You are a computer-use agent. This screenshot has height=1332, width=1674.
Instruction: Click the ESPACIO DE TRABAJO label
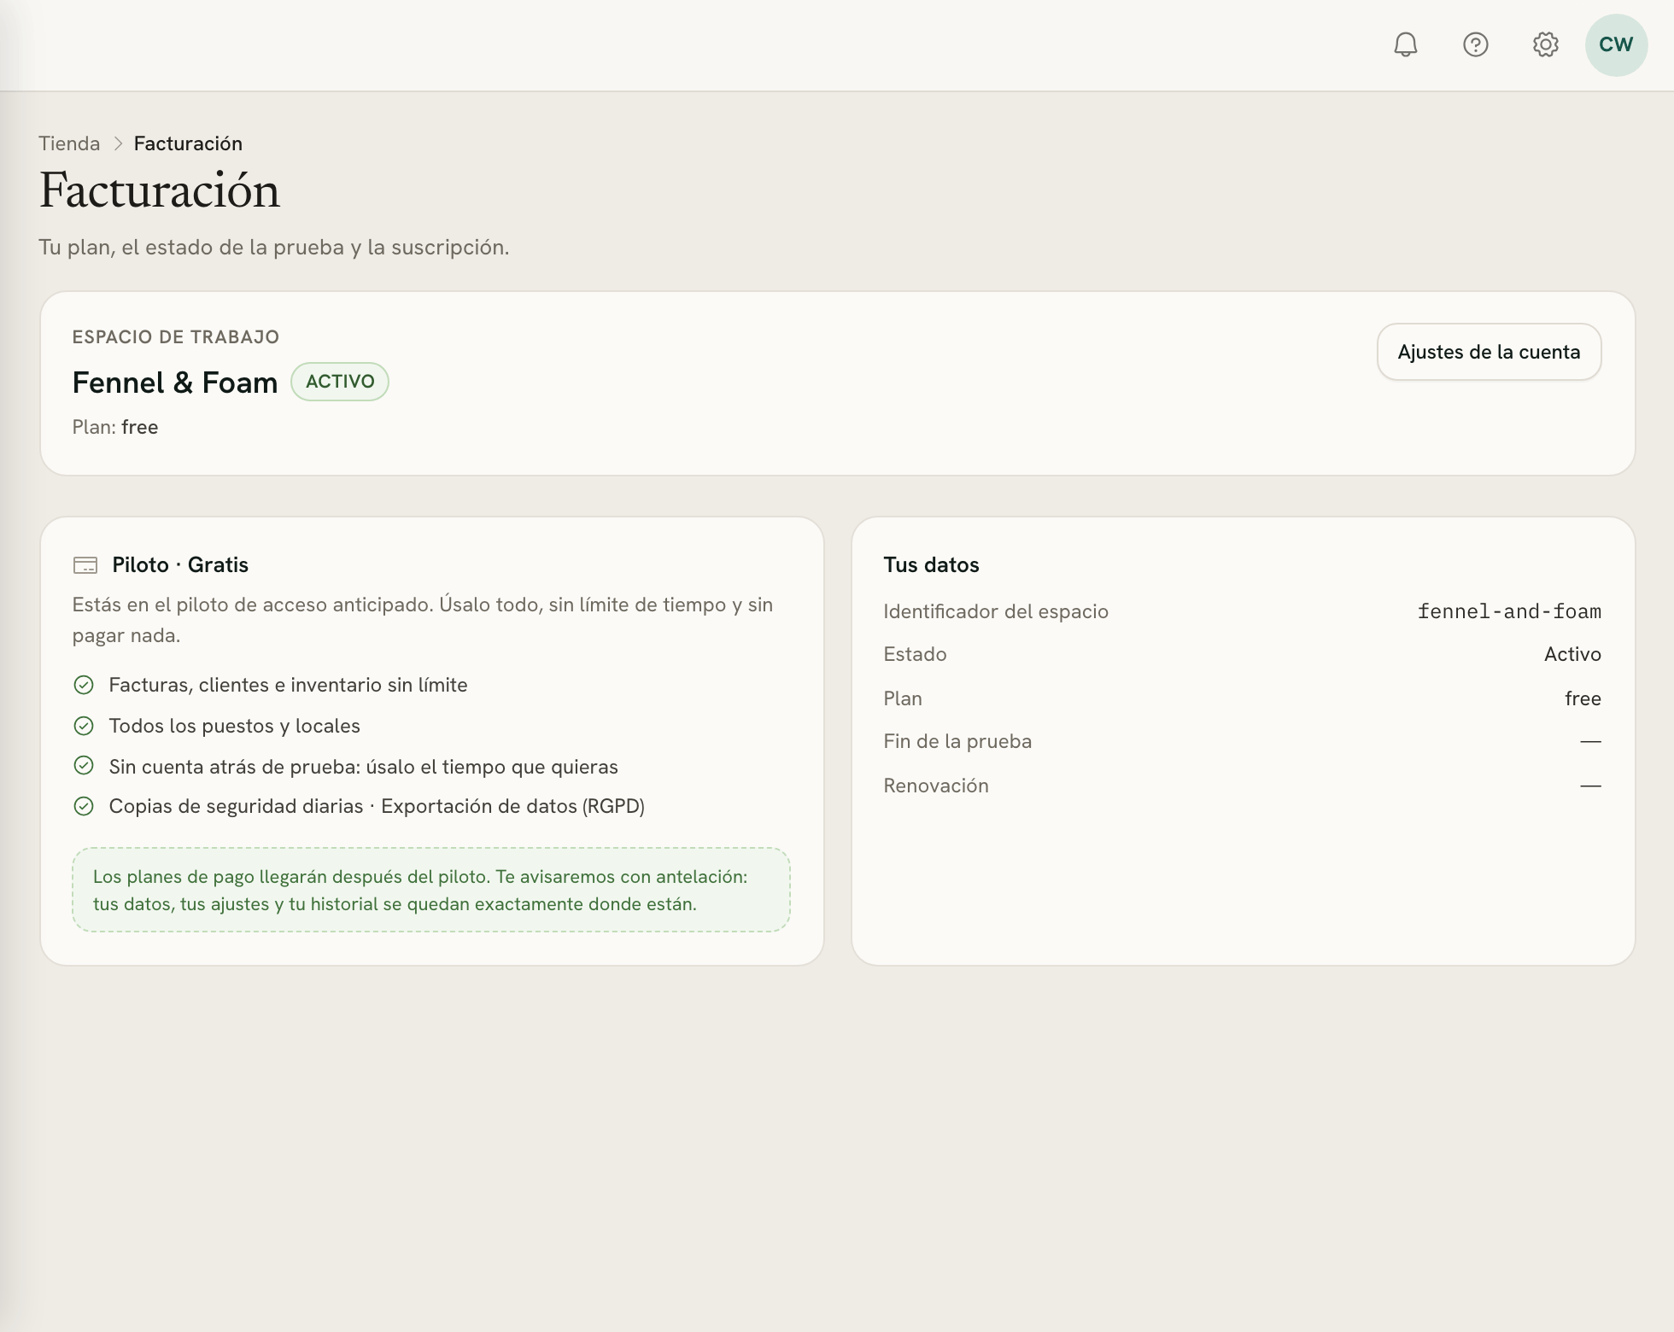(176, 337)
